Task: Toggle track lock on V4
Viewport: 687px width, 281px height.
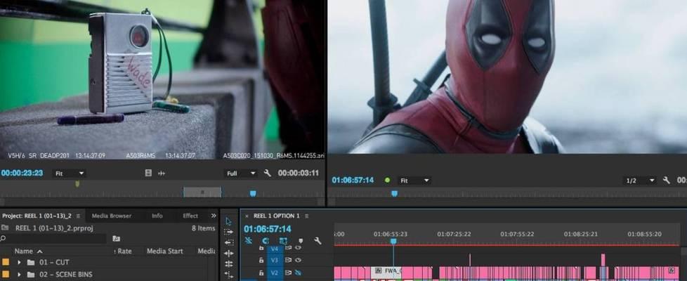Action: (261, 248)
